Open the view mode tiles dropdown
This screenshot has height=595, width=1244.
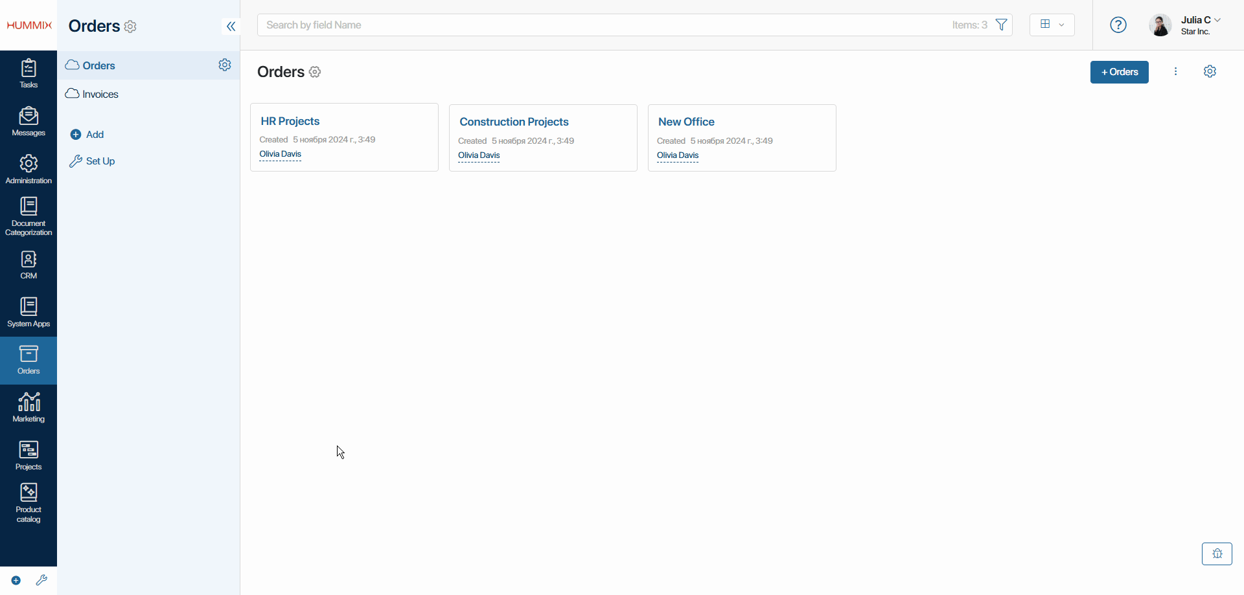coord(1052,25)
